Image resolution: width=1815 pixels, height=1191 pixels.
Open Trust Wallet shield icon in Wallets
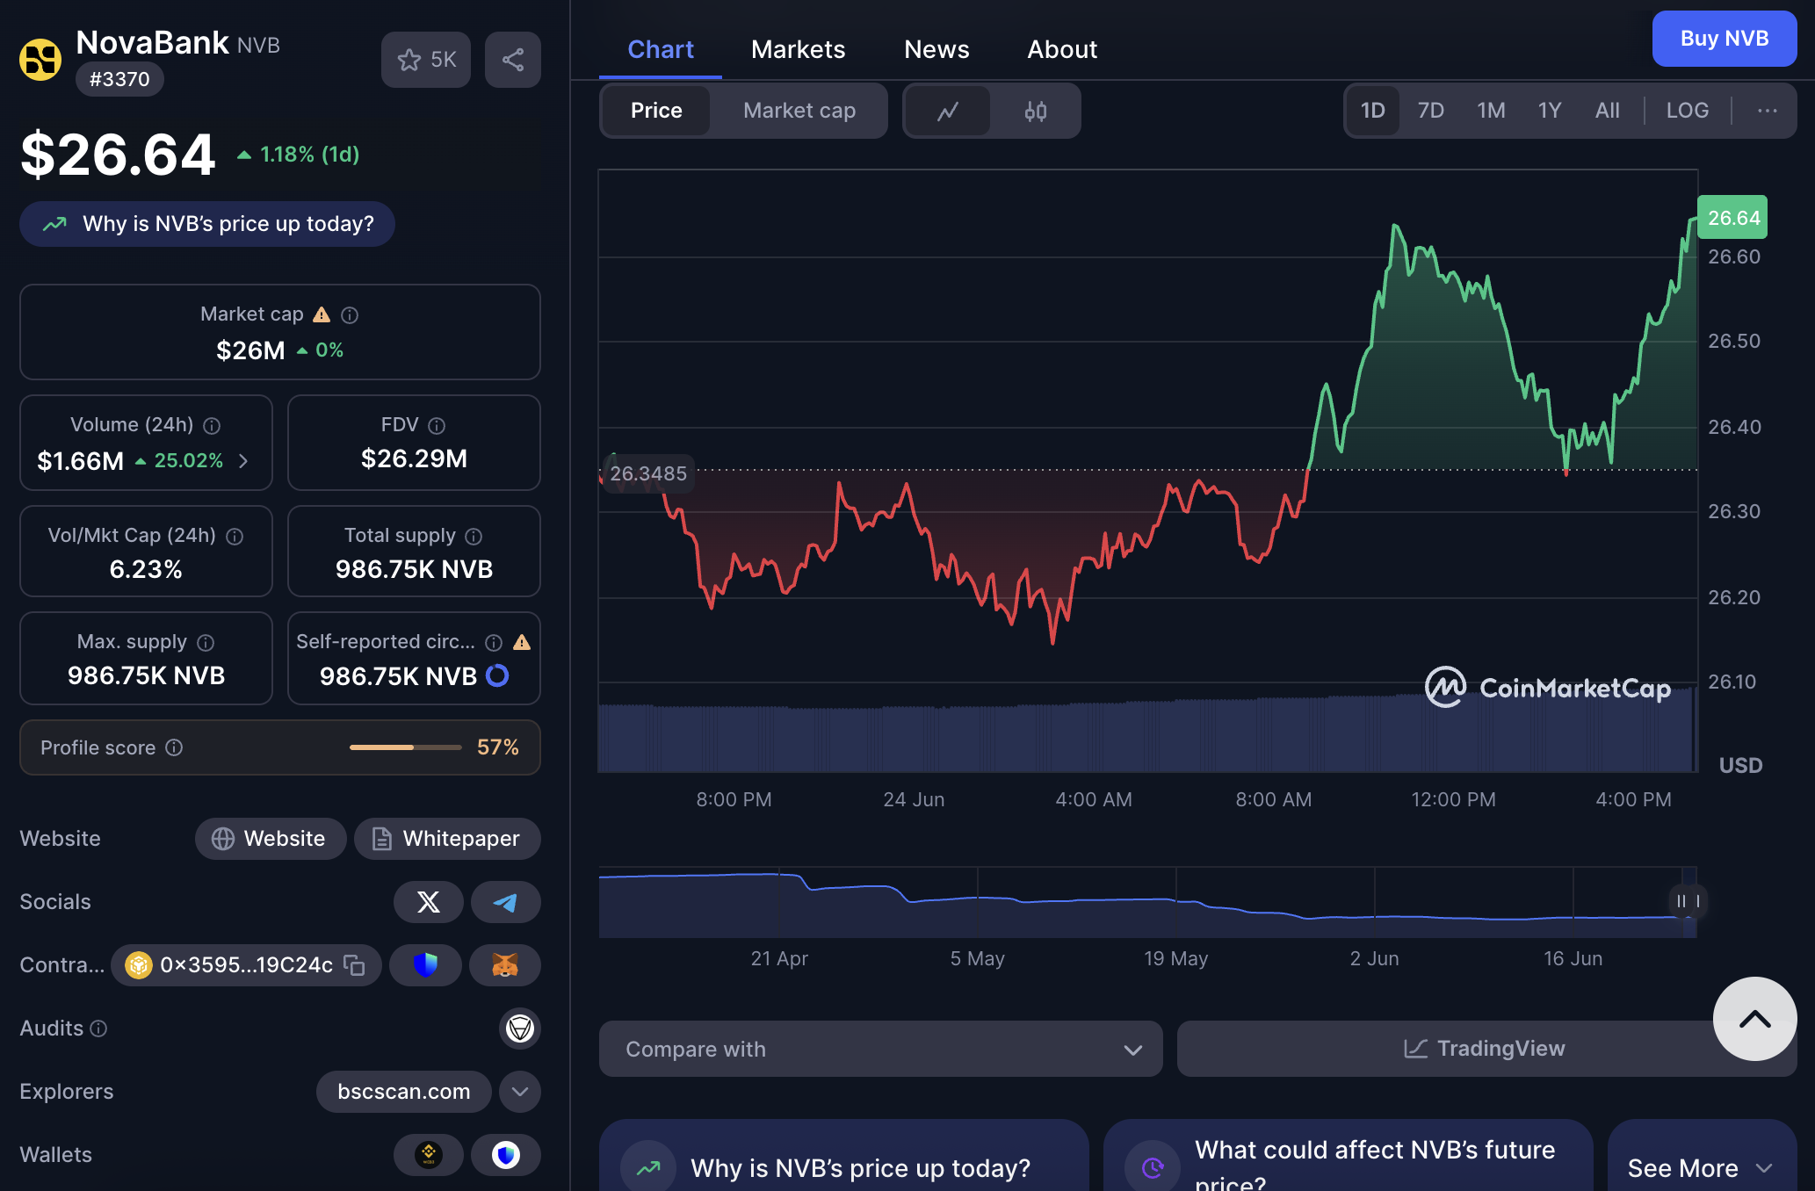tap(506, 1155)
